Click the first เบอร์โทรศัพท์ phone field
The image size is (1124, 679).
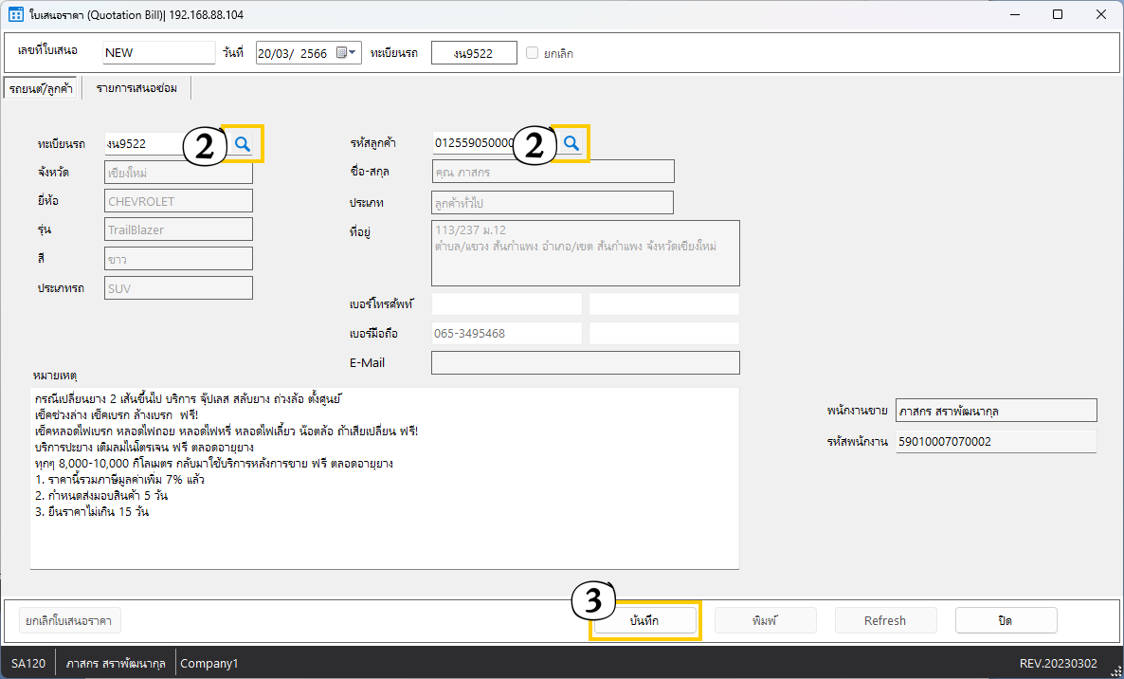pos(506,303)
